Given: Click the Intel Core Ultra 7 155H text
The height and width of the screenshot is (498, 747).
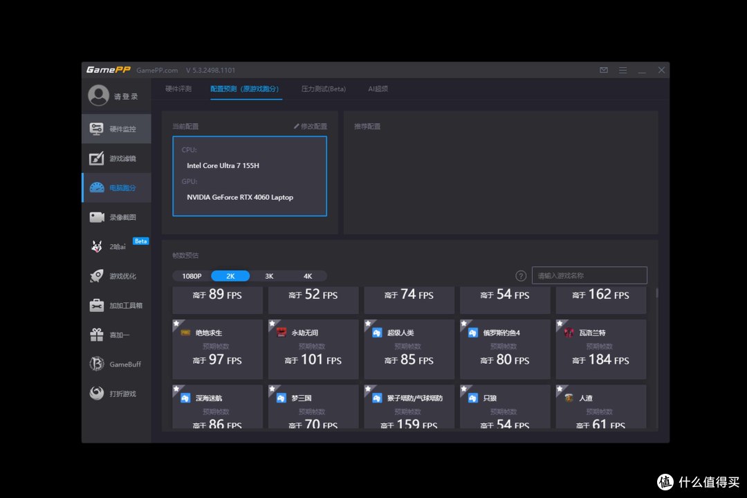Looking at the screenshot, I should (223, 166).
